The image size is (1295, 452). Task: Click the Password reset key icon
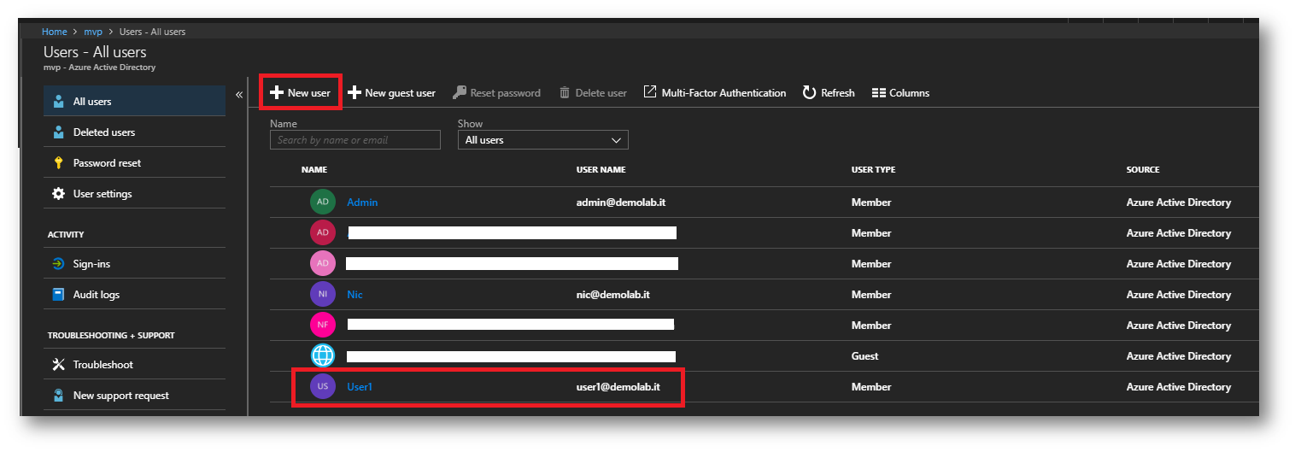[58, 163]
